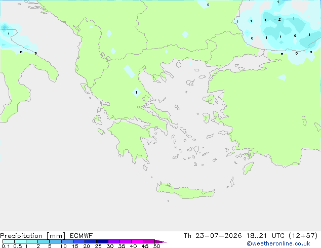Click the '2' precipitation value on the map

click(279, 20)
